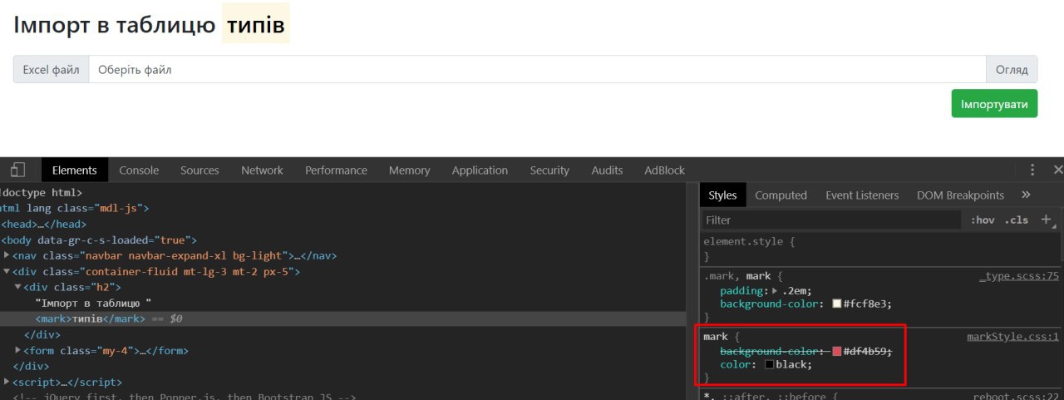This screenshot has height=400, width=1064.
Task: Go to the Application tab
Action: coord(480,170)
